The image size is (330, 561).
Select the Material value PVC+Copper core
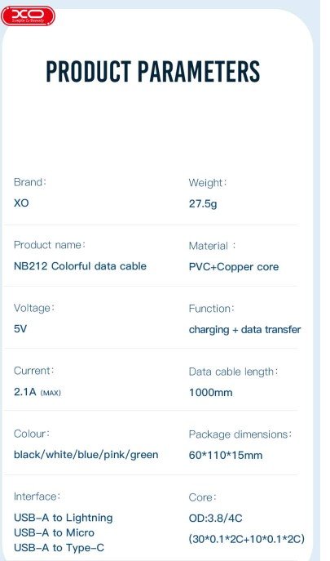pyautogui.click(x=234, y=267)
